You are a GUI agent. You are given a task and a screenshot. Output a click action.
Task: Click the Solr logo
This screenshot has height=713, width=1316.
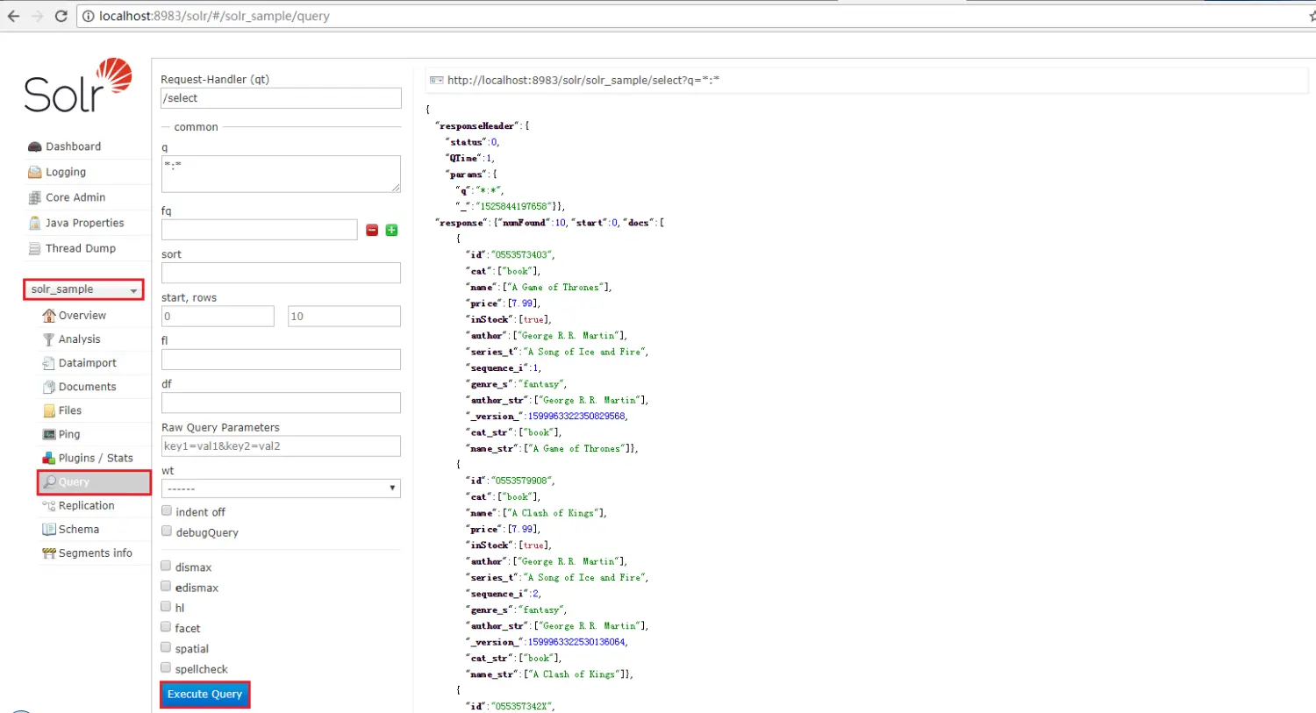coord(78,85)
